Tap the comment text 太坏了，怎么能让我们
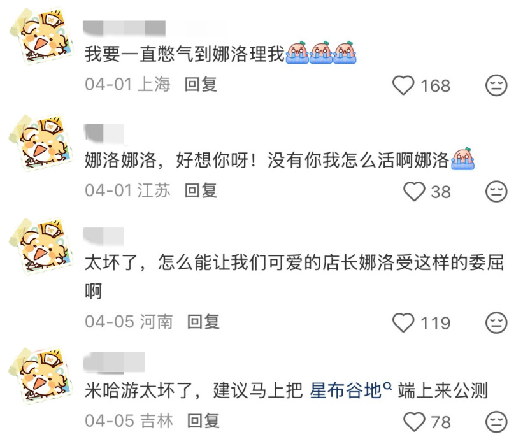 point(294,276)
